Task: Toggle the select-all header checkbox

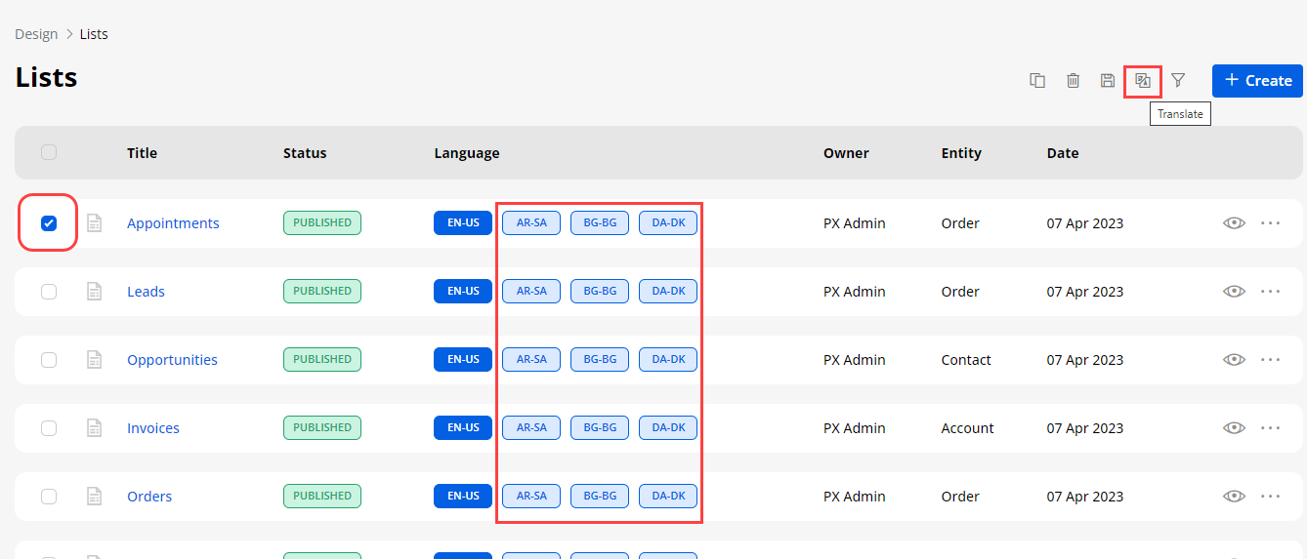Action: (x=49, y=152)
